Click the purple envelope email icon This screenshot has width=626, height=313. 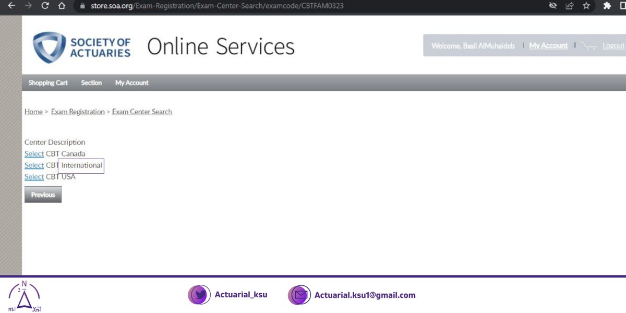click(x=299, y=295)
